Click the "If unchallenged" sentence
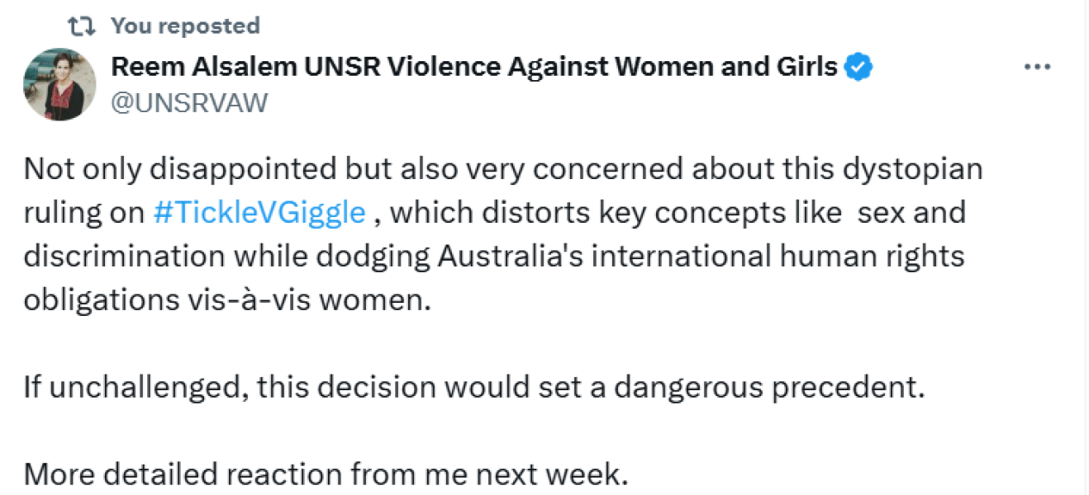 click(473, 386)
